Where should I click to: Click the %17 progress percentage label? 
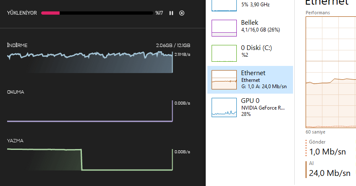coord(159,13)
